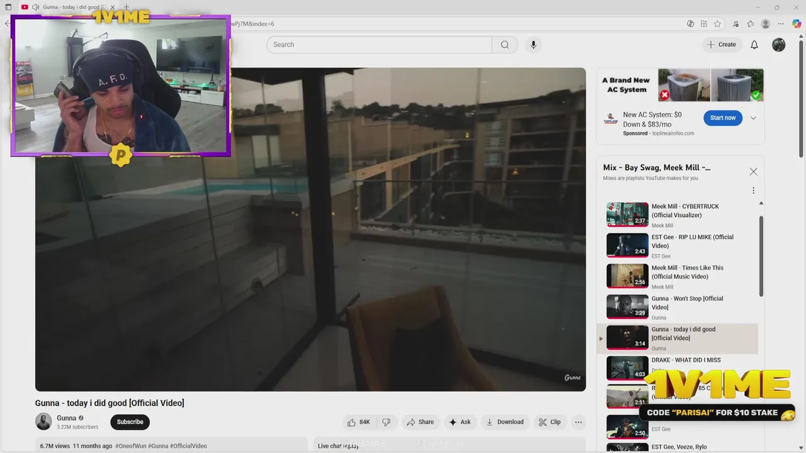Click the playlist panel scrollbar
Image resolution: width=806 pixels, height=453 pixels.
point(761,255)
